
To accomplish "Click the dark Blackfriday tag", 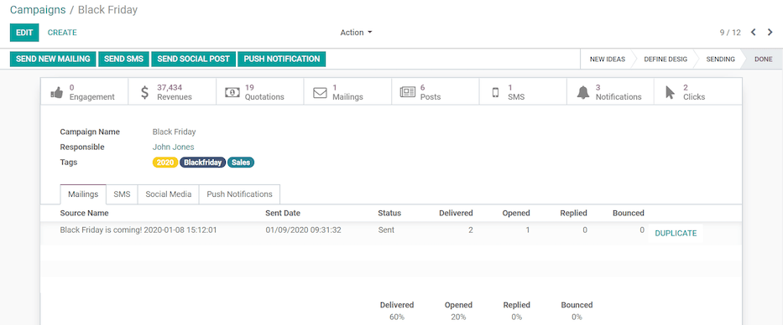I will point(203,162).
